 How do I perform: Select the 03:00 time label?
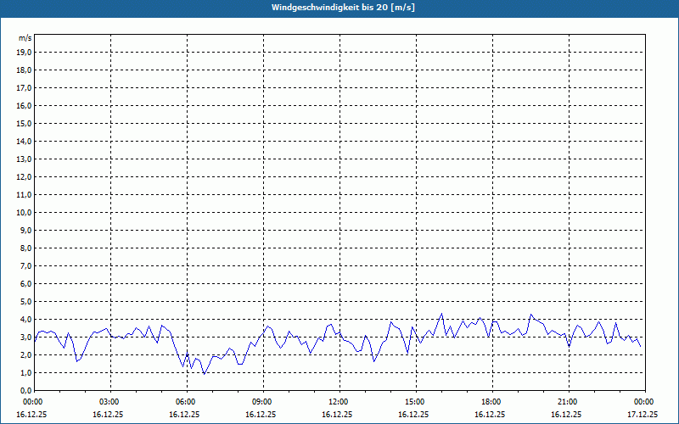tap(109, 401)
